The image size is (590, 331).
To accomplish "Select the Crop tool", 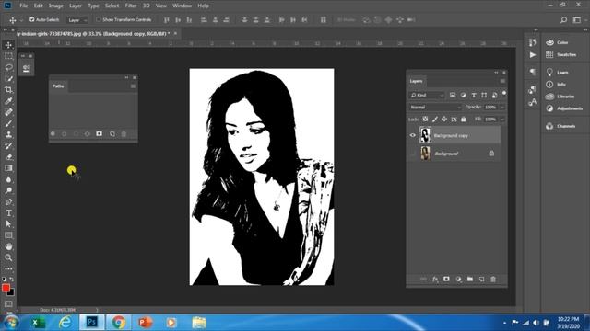I will tap(8, 90).
